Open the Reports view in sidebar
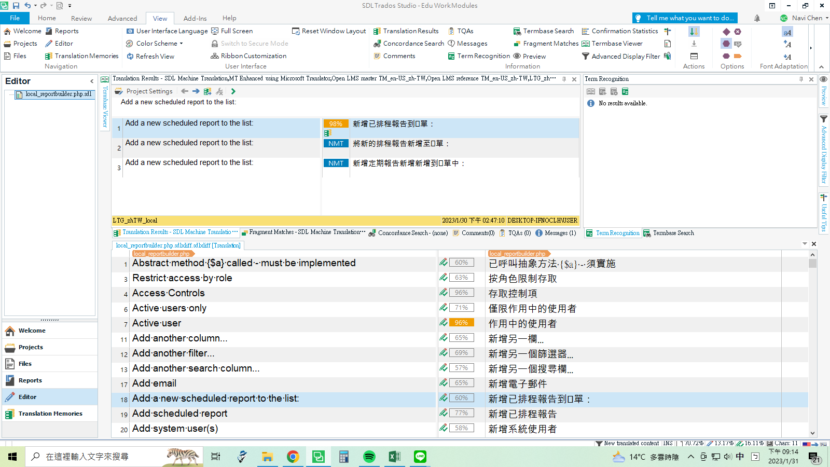The width and height of the screenshot is (830, 467). tap(50, 380)
